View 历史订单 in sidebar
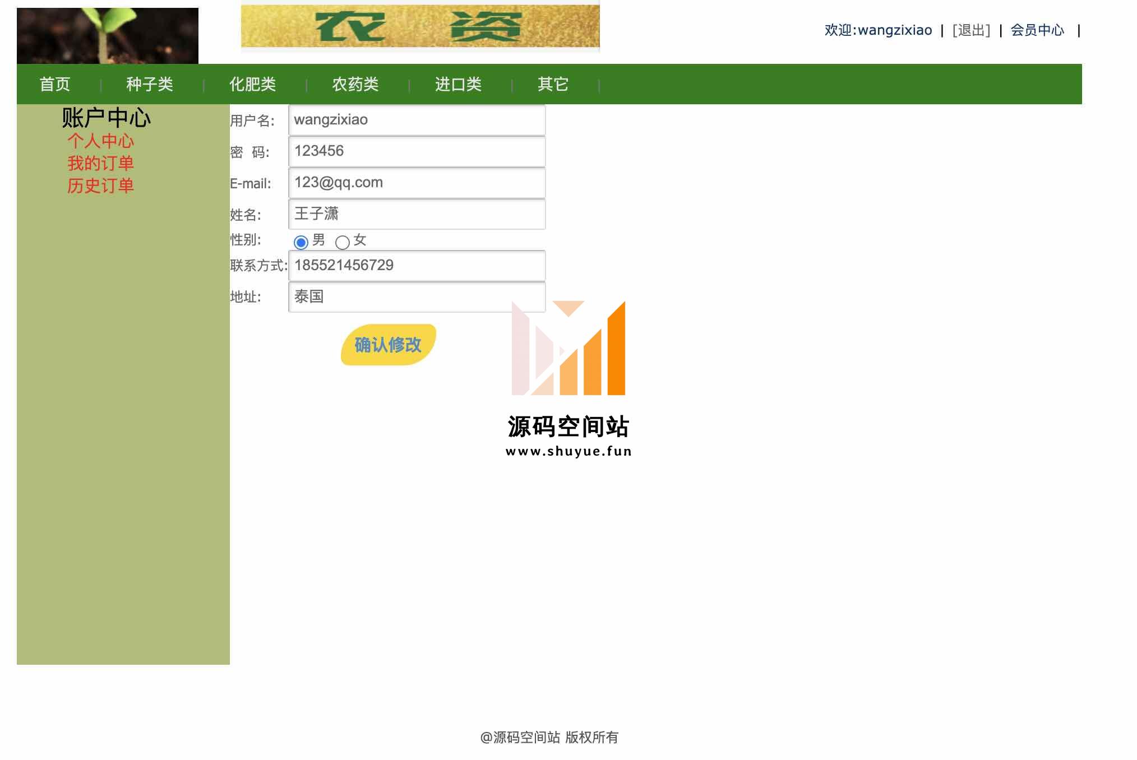Screen dimensions: 1137x760 coord(100,186)
